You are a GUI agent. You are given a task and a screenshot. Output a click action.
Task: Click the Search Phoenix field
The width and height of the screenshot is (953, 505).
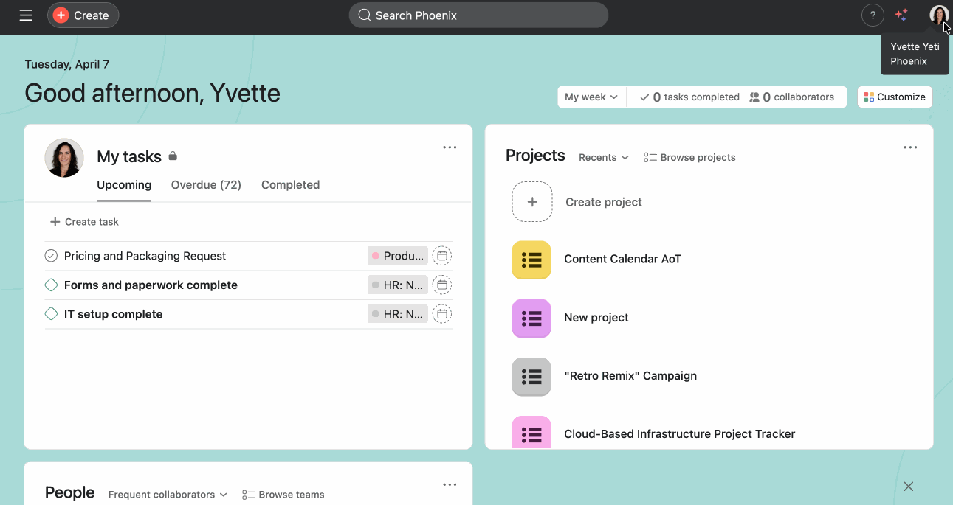(x=478, y=15)
